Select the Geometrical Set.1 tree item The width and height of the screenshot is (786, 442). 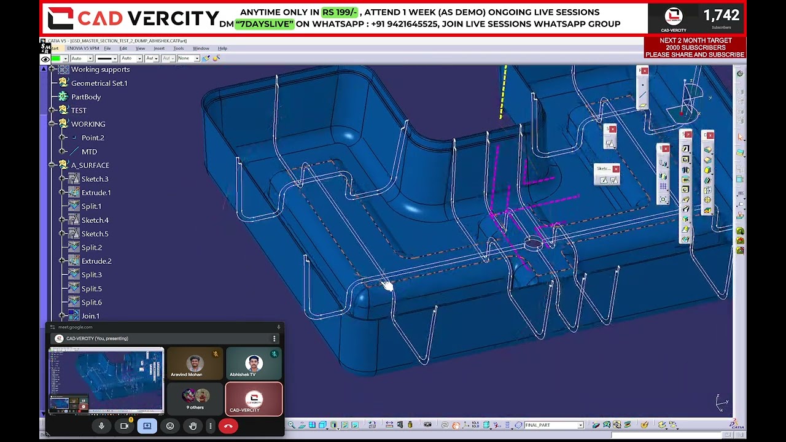(99, 83)
